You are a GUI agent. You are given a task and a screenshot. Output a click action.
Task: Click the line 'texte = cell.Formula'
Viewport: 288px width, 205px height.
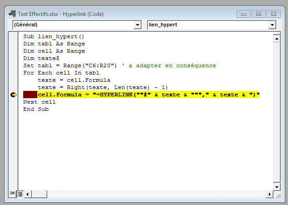pos(74,80)
